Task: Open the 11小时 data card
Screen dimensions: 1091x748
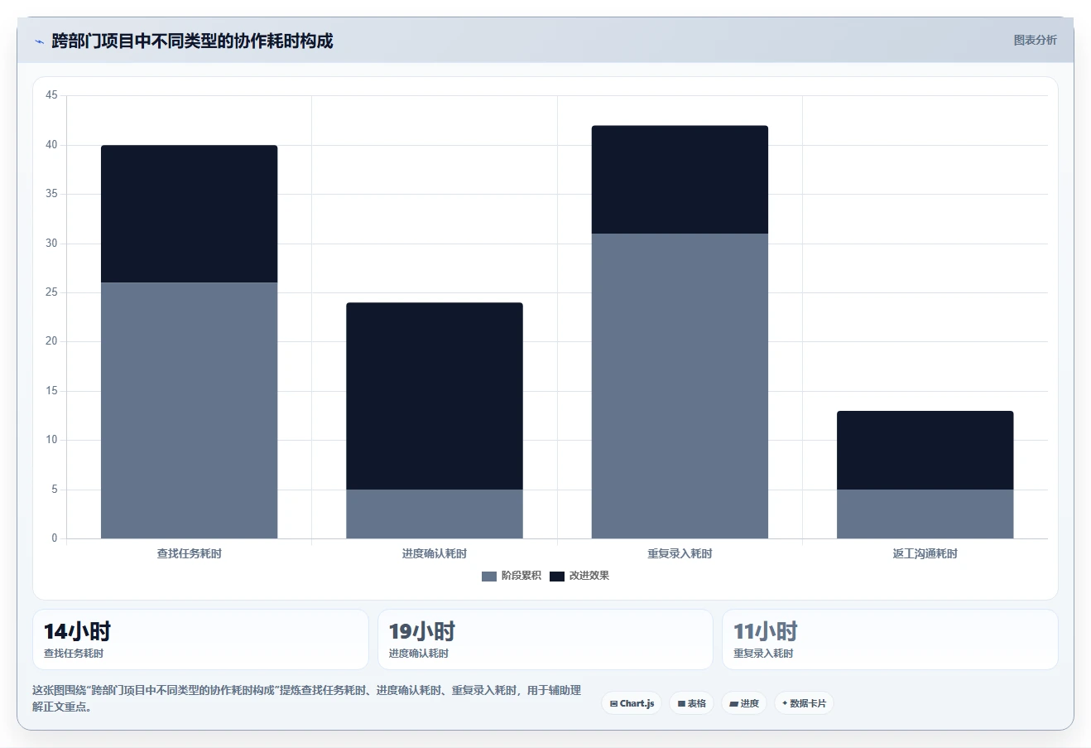Action: (890, 639)
